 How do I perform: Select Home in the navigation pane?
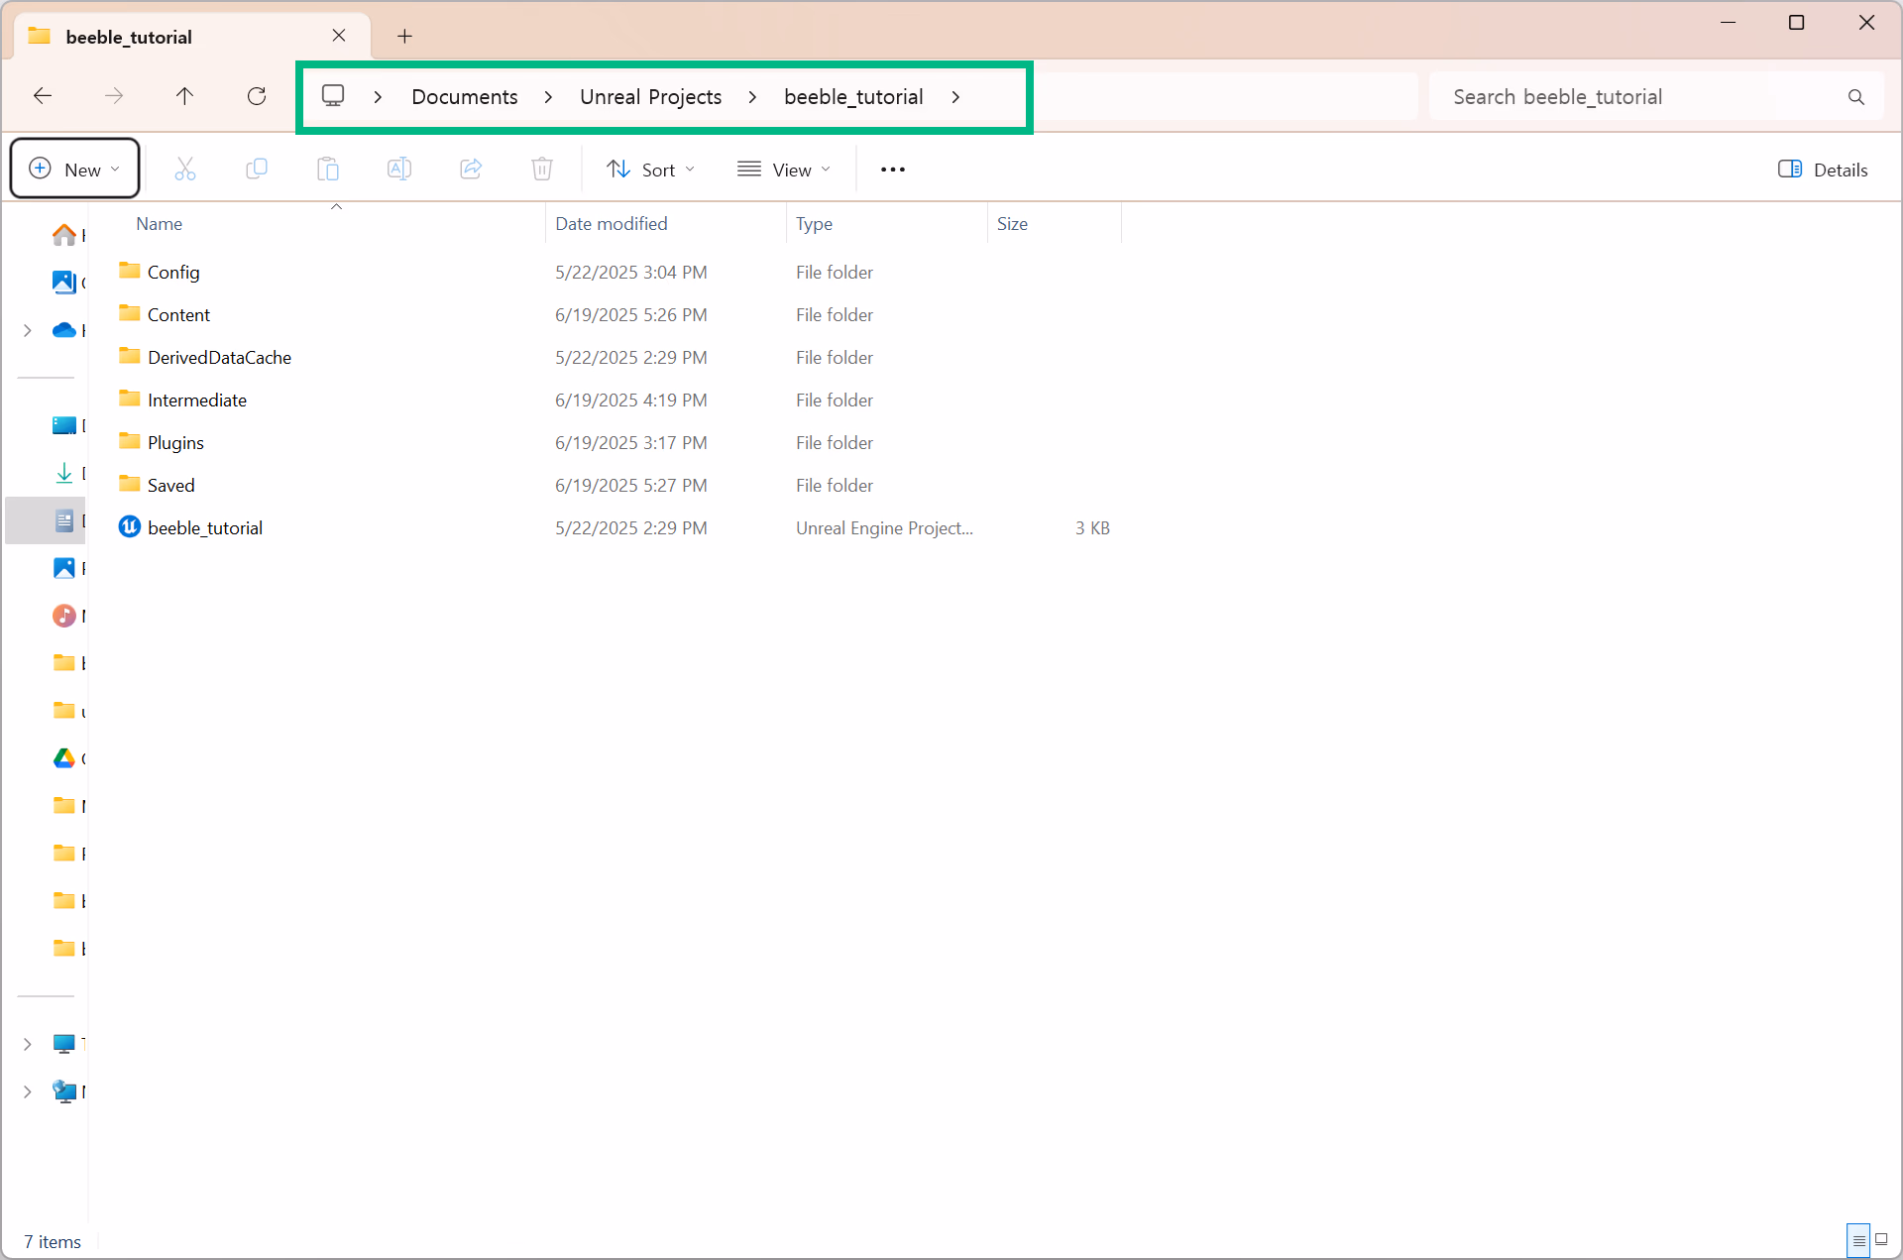(65, 235)
